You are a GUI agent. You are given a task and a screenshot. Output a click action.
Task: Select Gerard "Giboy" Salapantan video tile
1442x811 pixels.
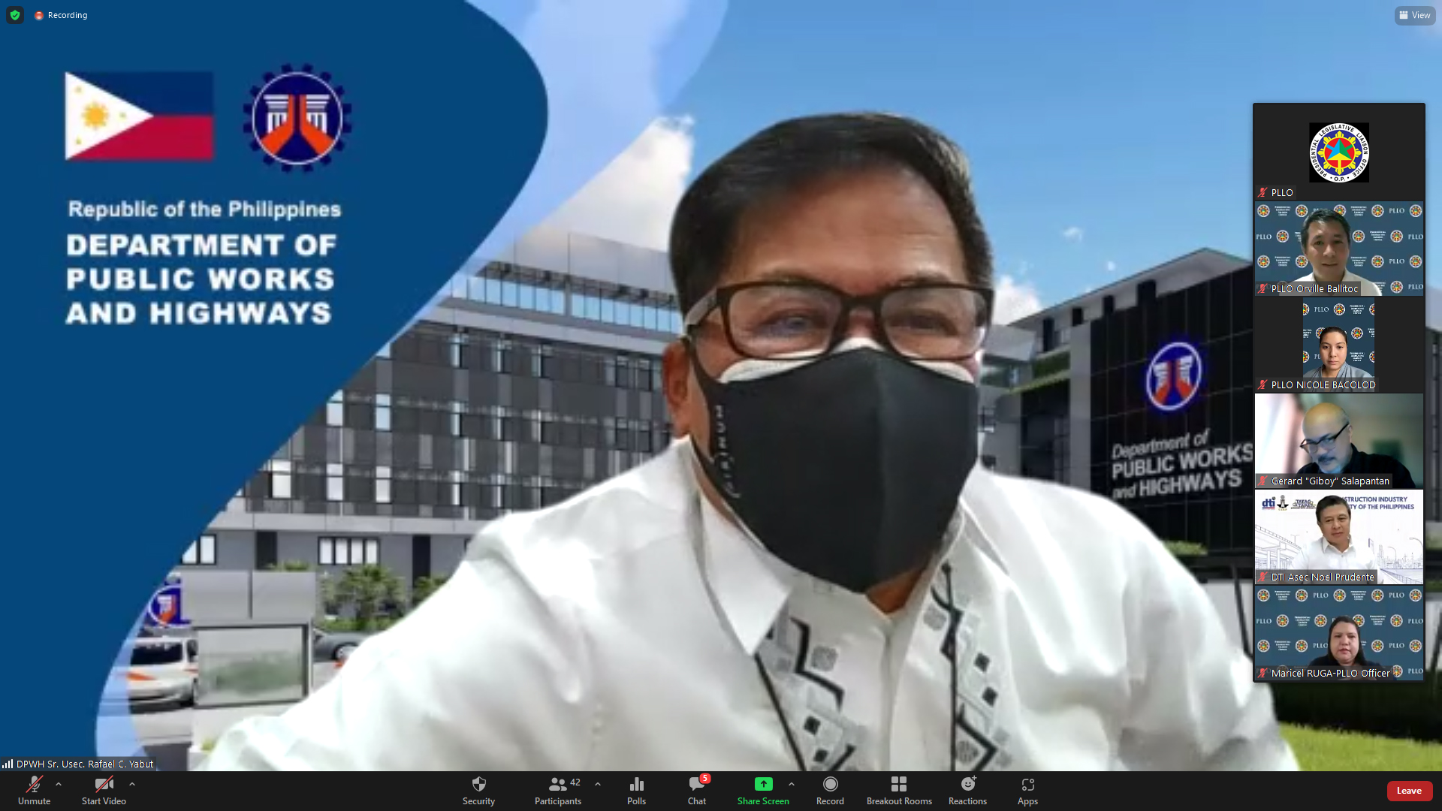[1339, 440]
